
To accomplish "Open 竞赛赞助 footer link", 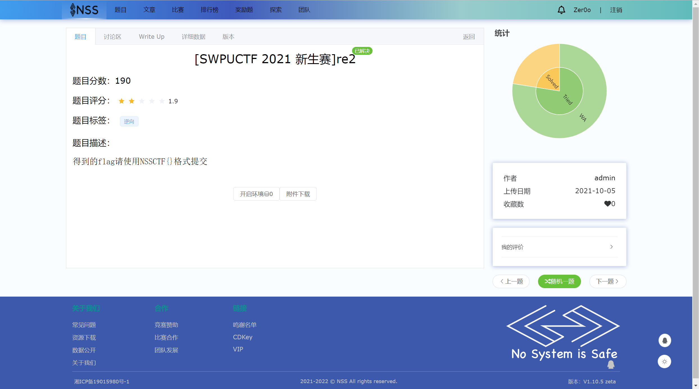I will [x=166, y=325].
